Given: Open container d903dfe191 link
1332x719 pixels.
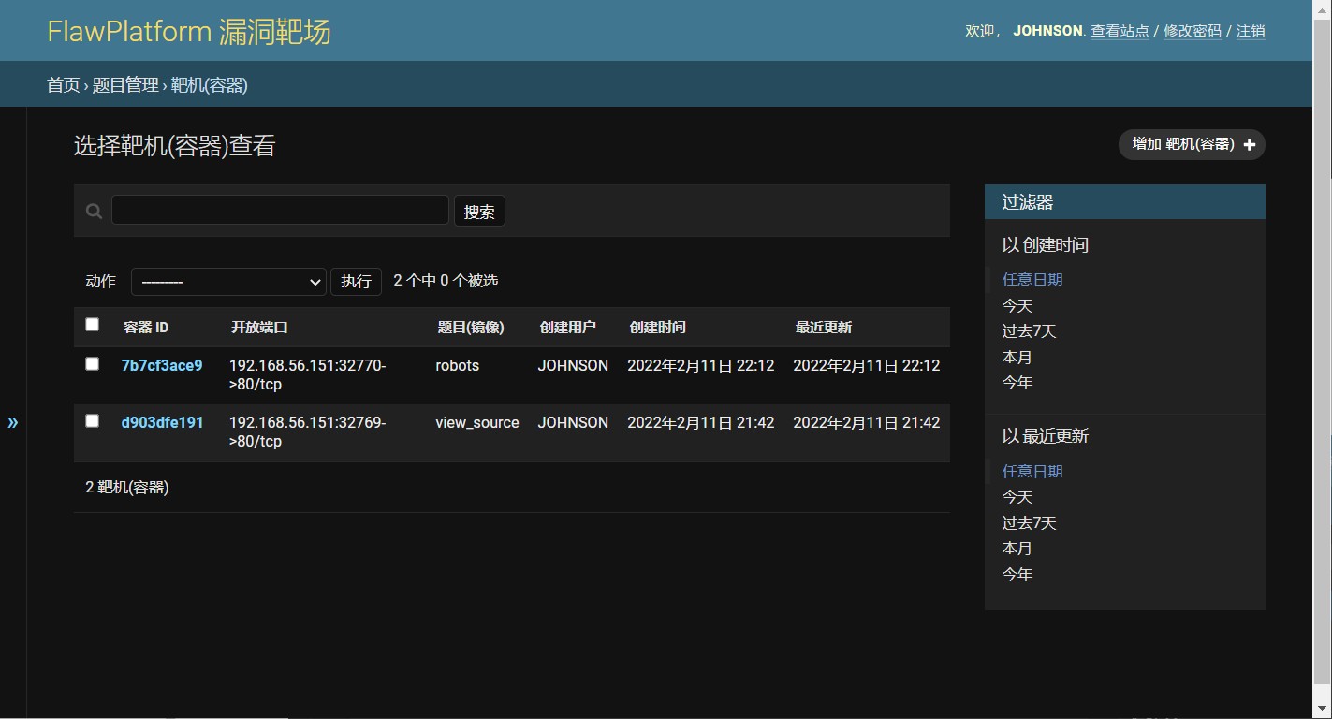Looking at the screenshot, I should point(162,422).
